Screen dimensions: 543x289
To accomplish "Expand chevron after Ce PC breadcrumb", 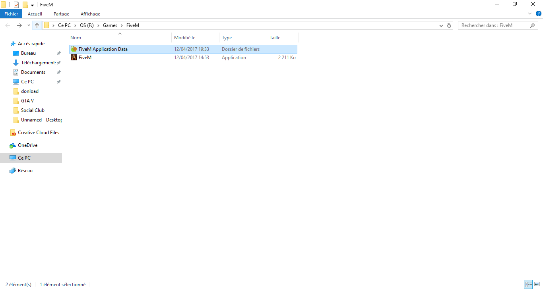I will coord(76,25).
